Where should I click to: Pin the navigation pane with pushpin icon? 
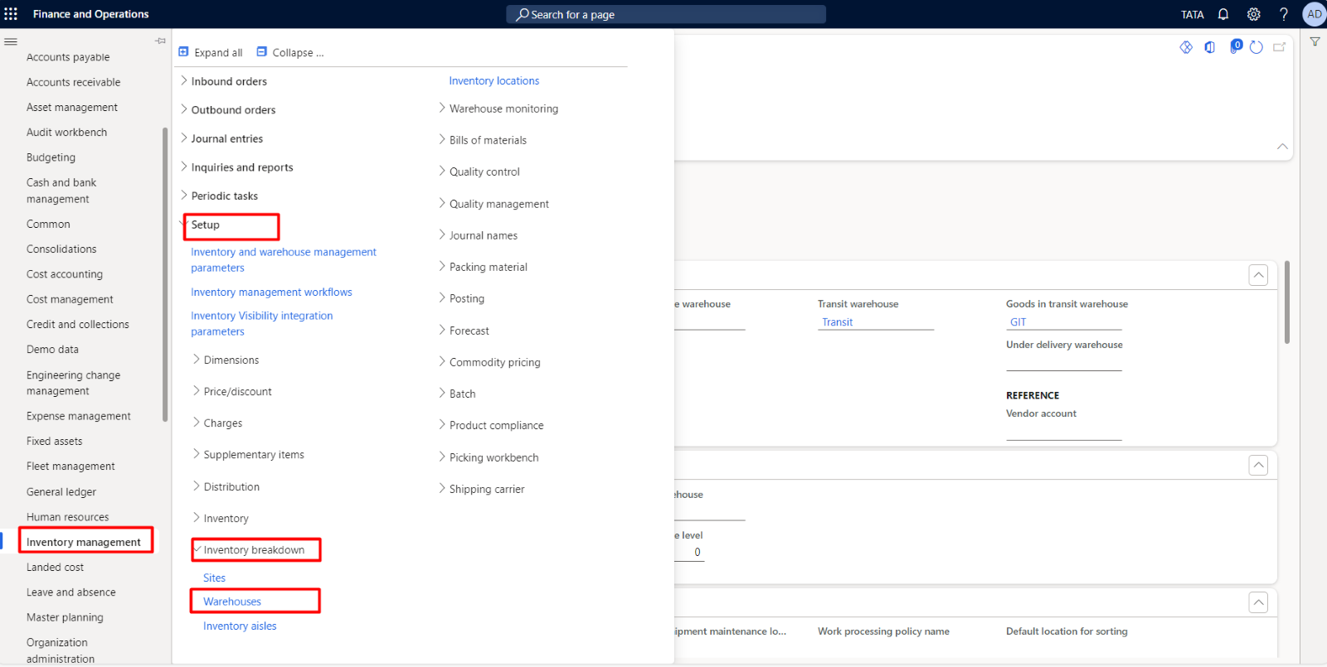[x=160, y=41]
